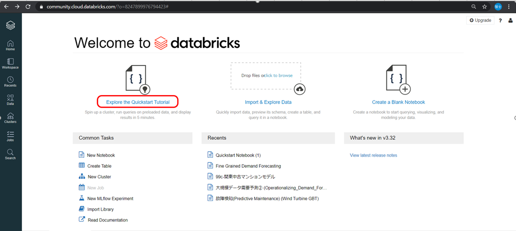The height and width of the screenshot is (231, 516).
Task: Open recent 99c-関東中古マンションモデル notebook
Action: pyautogui.click(x=245, y=177)
